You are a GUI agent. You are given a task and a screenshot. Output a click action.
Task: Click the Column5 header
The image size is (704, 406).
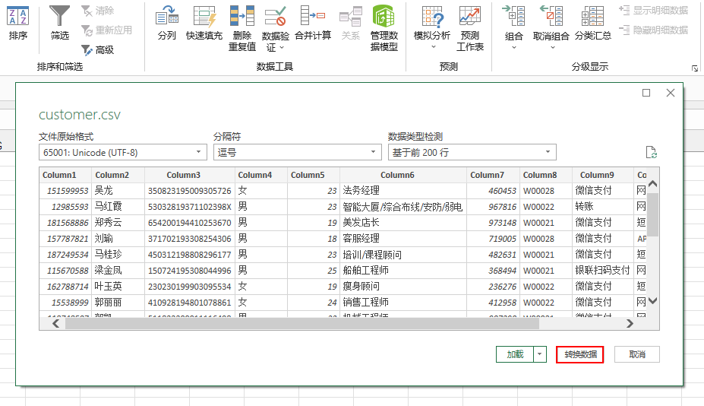point(314,175)
